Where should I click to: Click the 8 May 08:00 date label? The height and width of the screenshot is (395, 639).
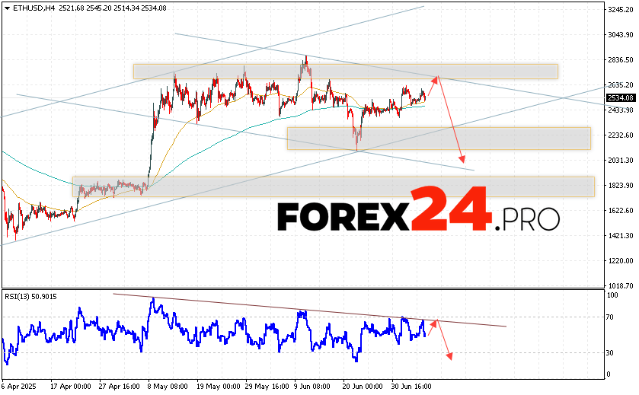pyautogui.click(x=168, y=386)
